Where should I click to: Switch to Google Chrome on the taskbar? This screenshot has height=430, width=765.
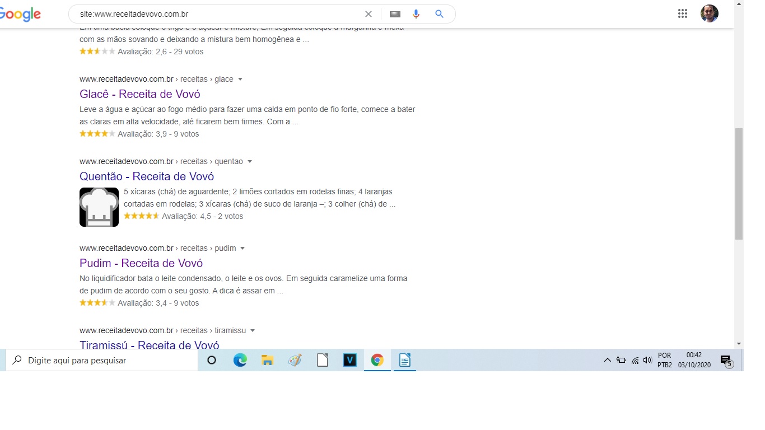click(377, 361)
